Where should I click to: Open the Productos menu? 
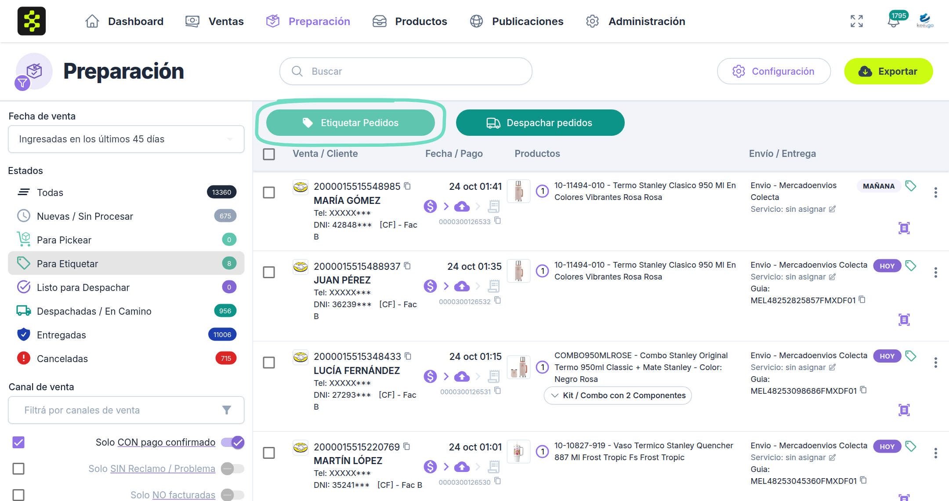(409, 21)
